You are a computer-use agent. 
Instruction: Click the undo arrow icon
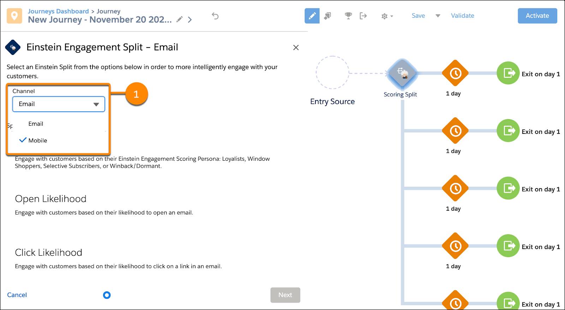pyautogui.click(x=215, y=16)
